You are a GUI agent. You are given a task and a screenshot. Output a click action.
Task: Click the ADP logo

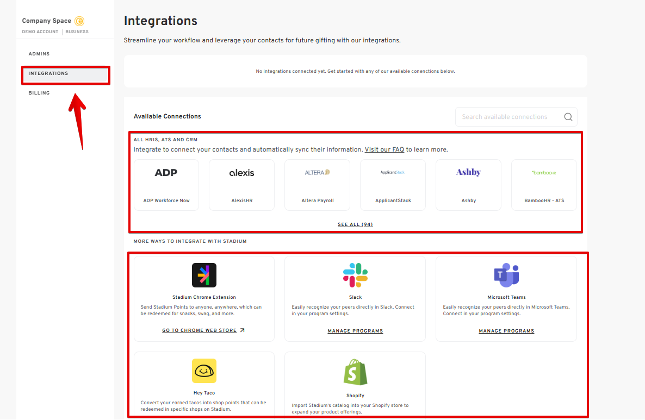tap(166, 173)
